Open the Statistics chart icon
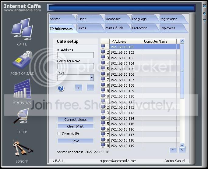Image resolution: width=208 pixels, height=169 pixels. click(x=22, y=89)
